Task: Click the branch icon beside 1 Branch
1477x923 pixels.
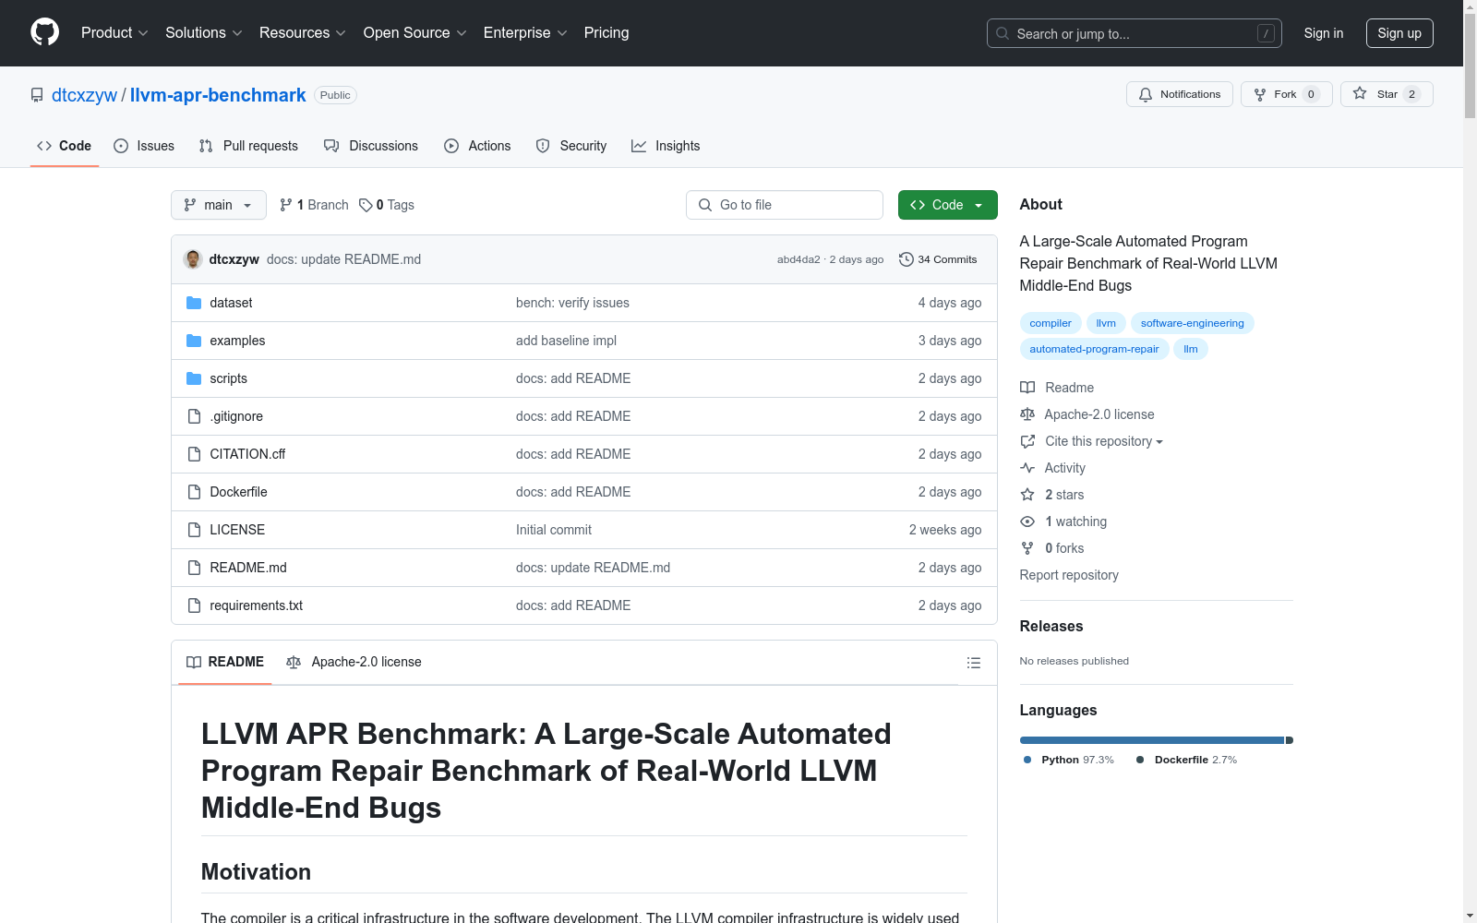Action: pyautogui.click(x=286, y=205)
